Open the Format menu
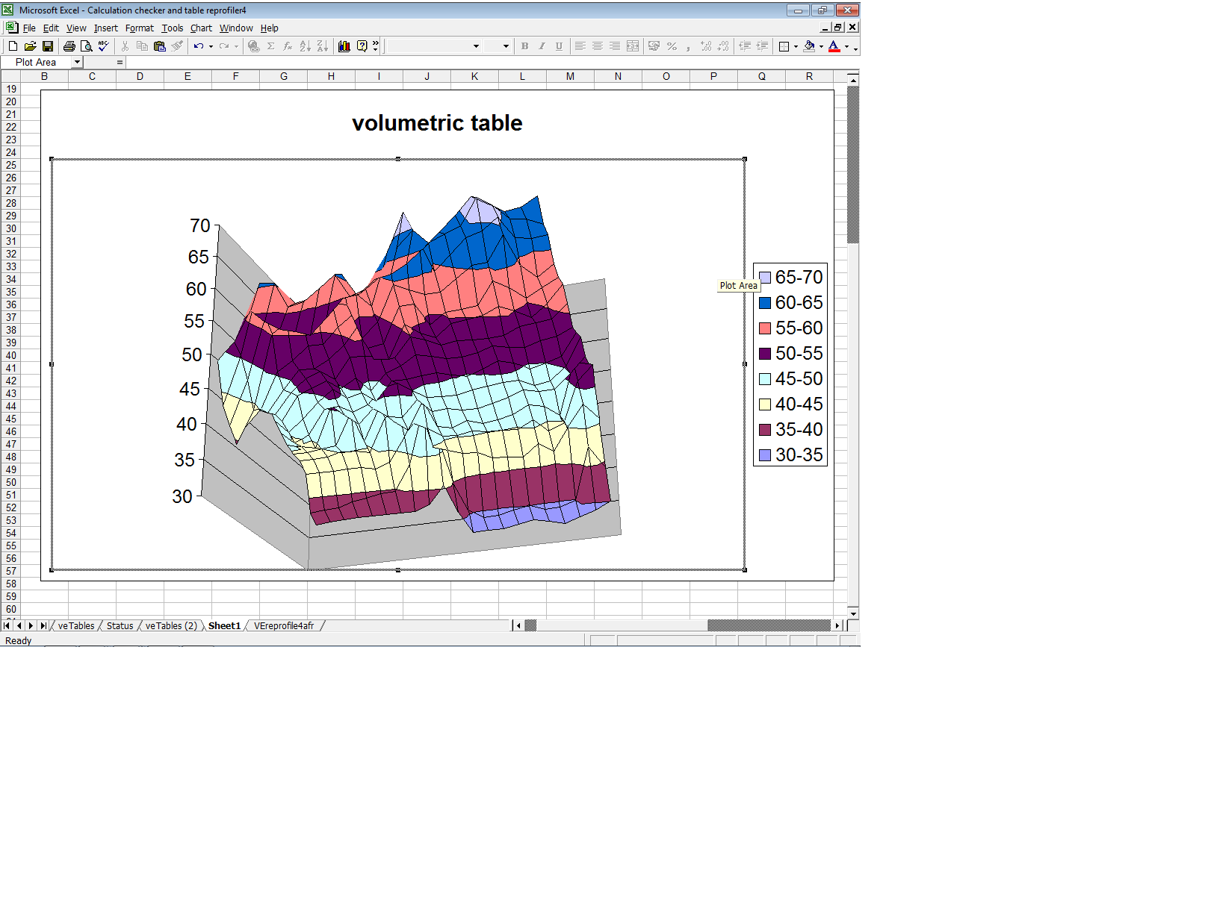This screenshot has width=1205, height=903. pyautogui.click(x=140, y=28)
